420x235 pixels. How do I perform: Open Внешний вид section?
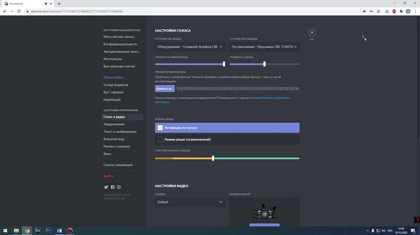pyautogui.click(x=114, y=139)
